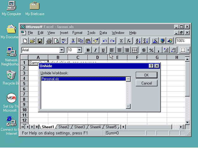Toggle Underline formatting
The image size is (198, 148).
[103, 50]
